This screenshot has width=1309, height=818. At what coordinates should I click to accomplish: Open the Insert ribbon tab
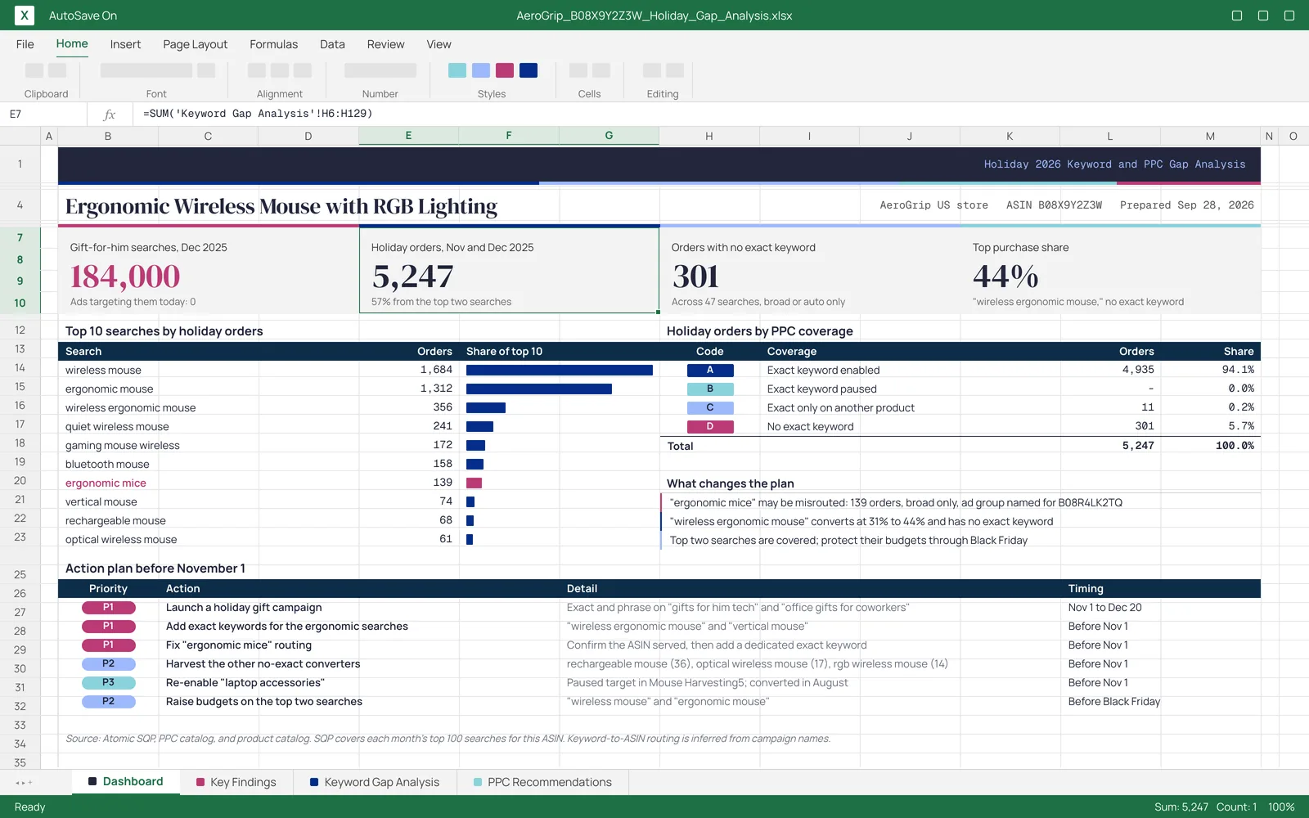click(x=125, y=44)
